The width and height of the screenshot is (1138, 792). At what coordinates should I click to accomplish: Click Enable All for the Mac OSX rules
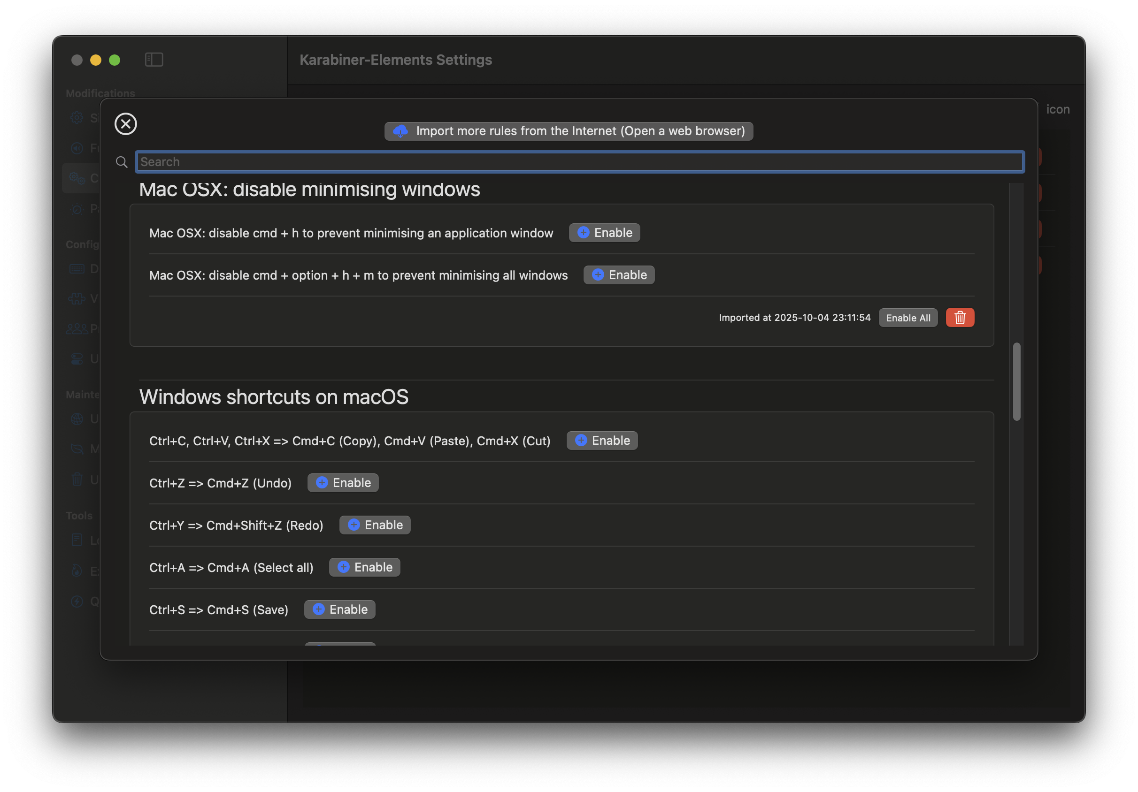[907, 318]
